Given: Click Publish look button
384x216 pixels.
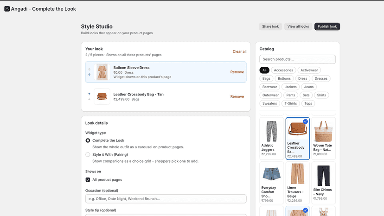Looking at the screenshot, I should click(327, 26).
